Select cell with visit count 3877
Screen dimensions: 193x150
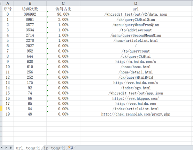(30, 25)
